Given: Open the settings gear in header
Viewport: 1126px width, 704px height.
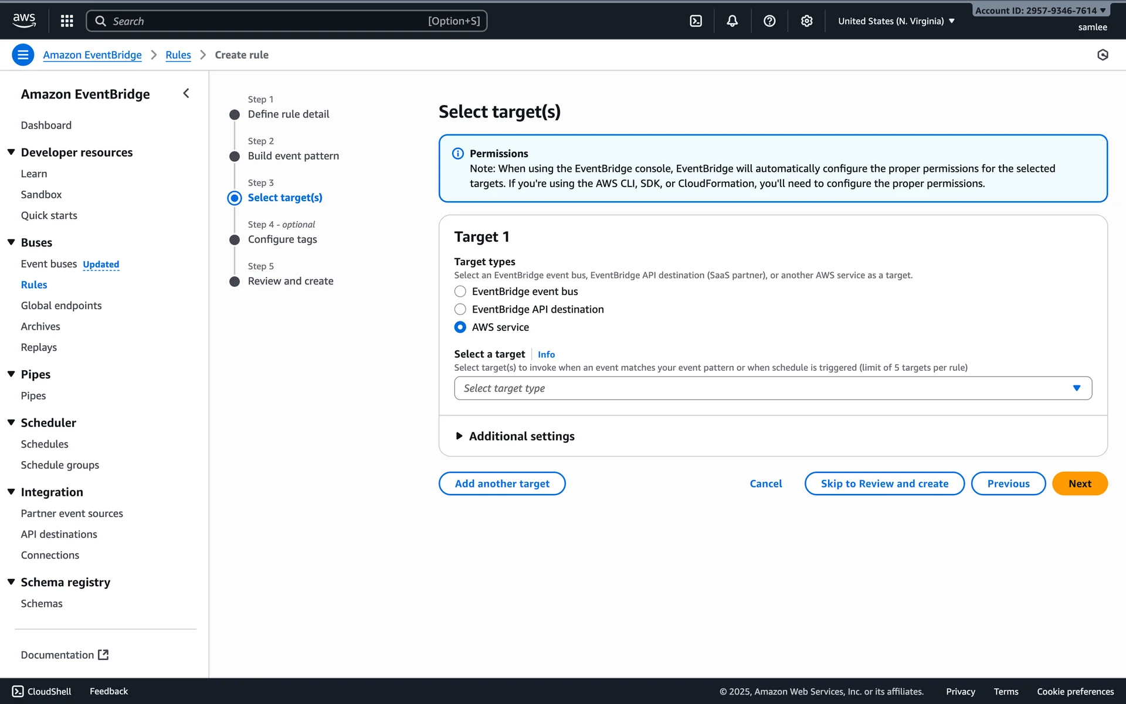Looking at the screenshot, I should tap(806, 21).
